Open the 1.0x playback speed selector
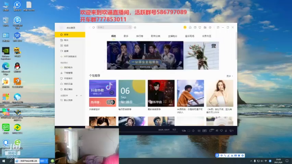292x164 pixels. tap(184, 131)
